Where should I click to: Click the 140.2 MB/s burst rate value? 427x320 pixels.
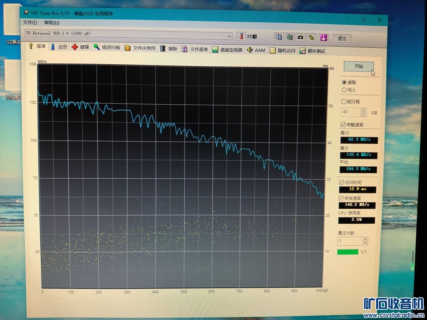click(x=357, y=205)
